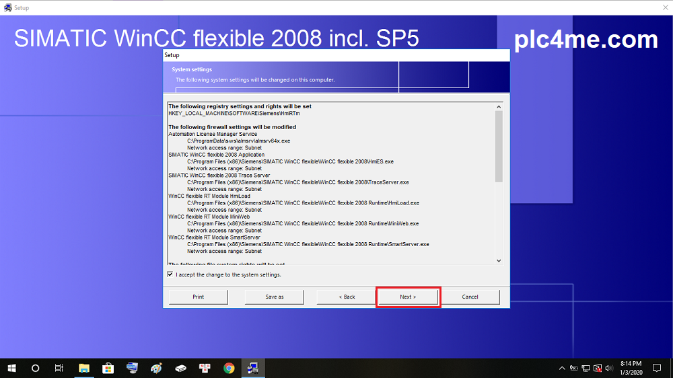The width and height of the screenshot is (673, 378).
Task: Print the system settings list
Action: 198,297
